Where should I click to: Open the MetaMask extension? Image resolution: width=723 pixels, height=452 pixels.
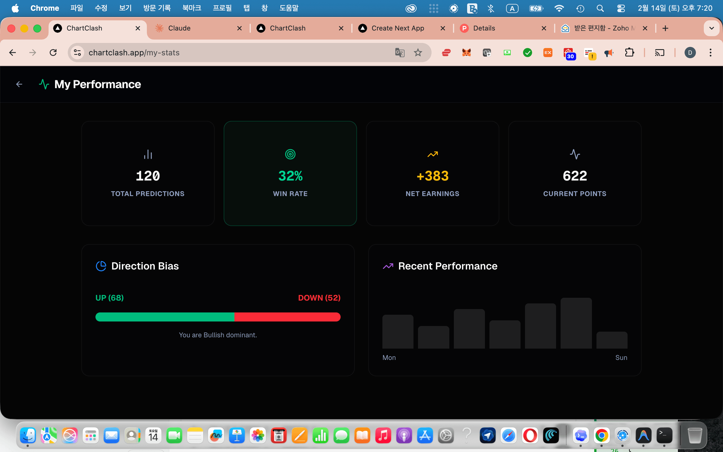point(466,52)
